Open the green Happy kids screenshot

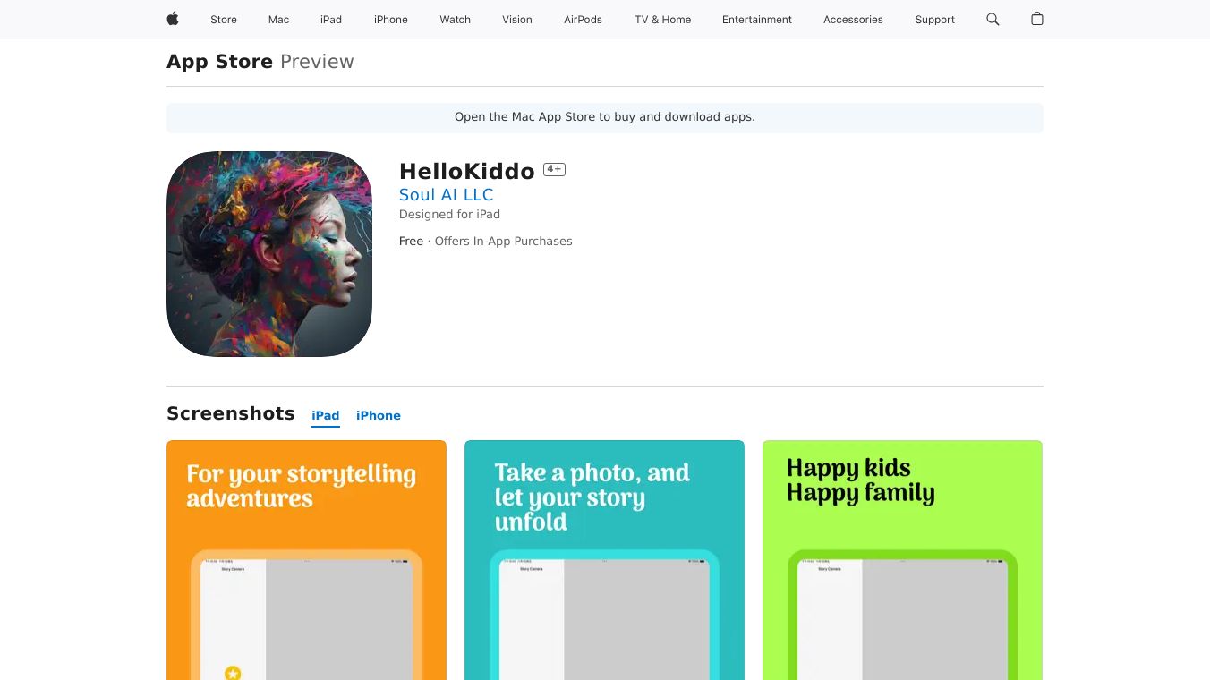click(902, 560)
